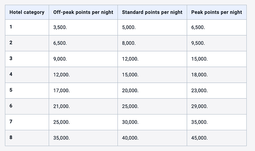The image size is (255, 151).
Task: Click the Peak points per night header
Action: pos(217,12)
